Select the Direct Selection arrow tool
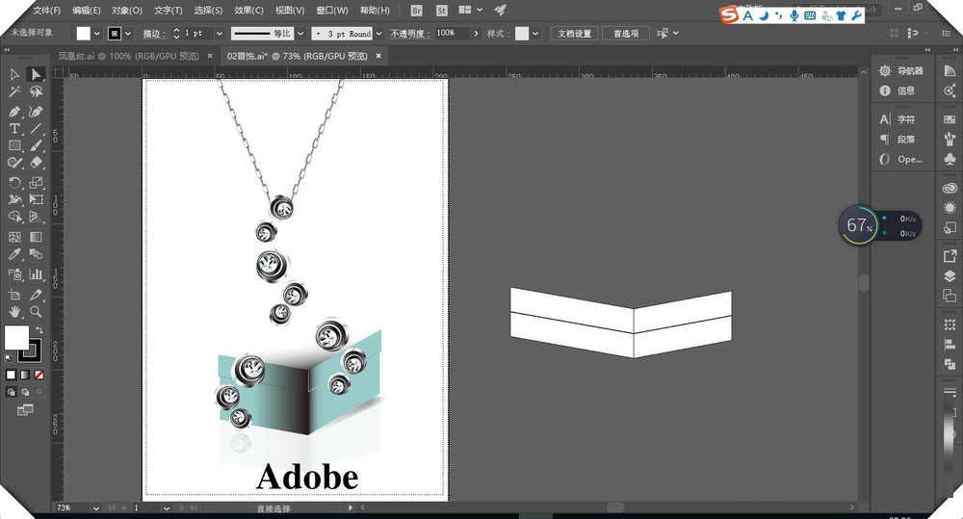 click(37, 74)
